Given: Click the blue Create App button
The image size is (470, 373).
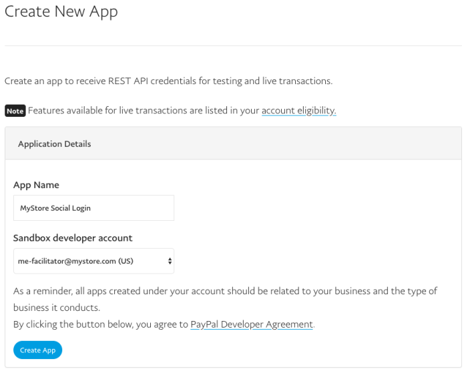Looking at the screenshot, I should [38, 350].
